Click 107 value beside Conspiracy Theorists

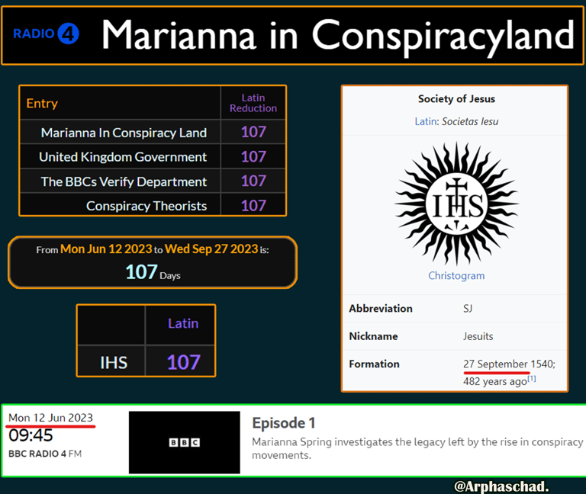(253, 205)
